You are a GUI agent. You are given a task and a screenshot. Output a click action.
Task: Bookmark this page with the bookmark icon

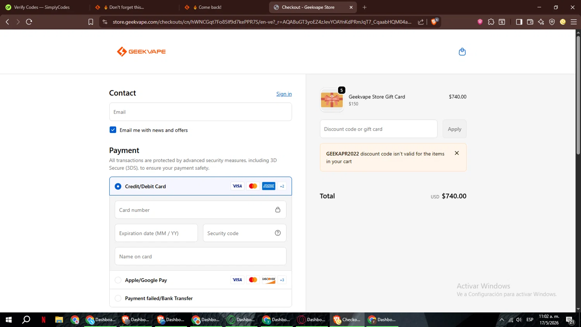point(91,22)
